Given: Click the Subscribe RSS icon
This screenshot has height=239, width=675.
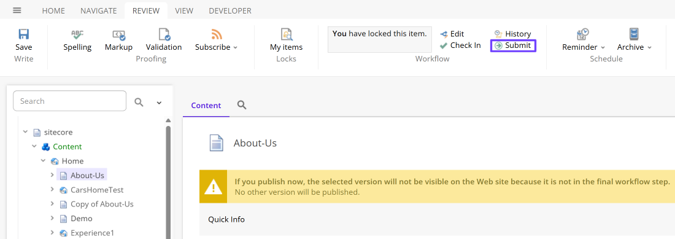Looking at the screenshot, I should pos(216,34).
